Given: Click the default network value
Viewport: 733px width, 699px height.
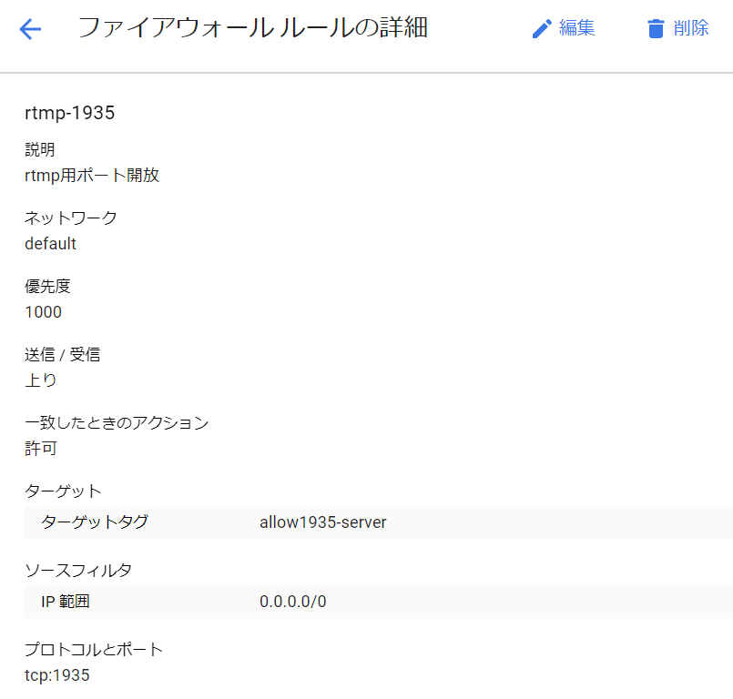Looking at the screenshot, I should (x=50, y=244).
